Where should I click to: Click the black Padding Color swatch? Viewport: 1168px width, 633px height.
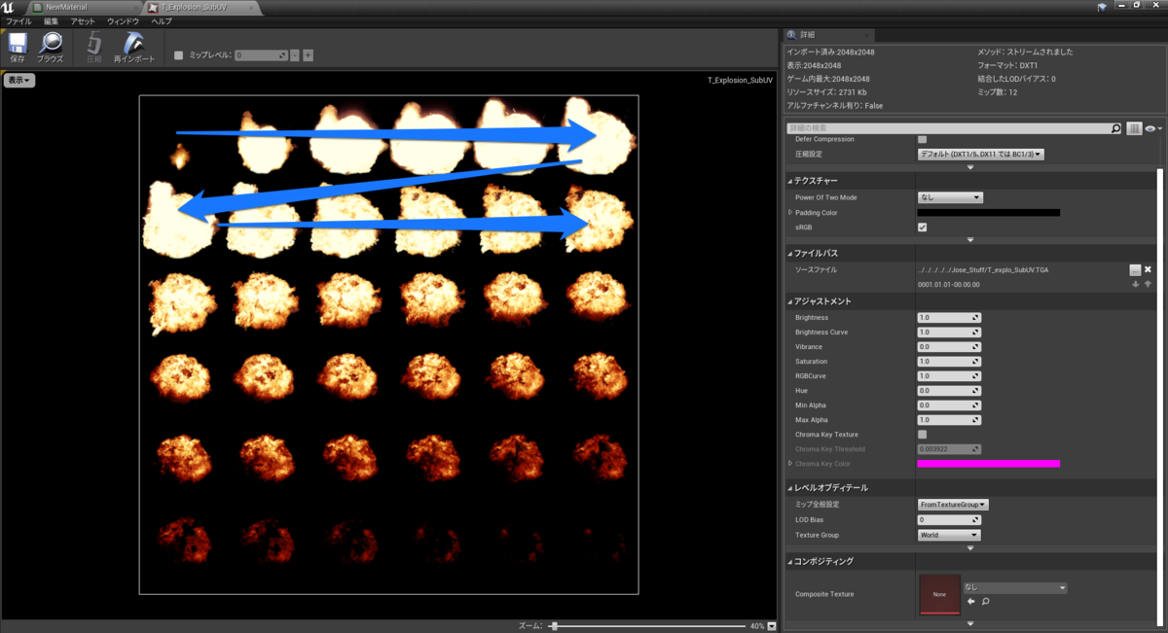(x=989, y=212)
